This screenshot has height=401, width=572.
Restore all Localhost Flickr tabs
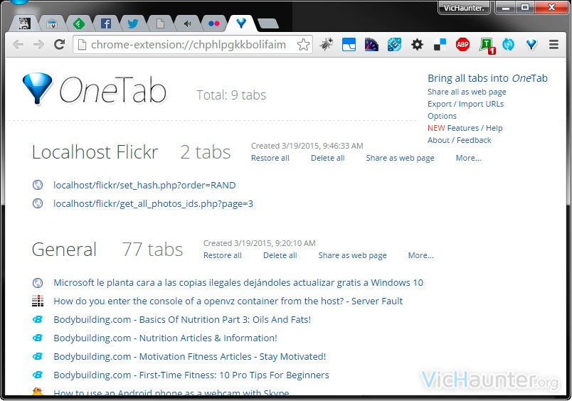(x=270, y=159)
